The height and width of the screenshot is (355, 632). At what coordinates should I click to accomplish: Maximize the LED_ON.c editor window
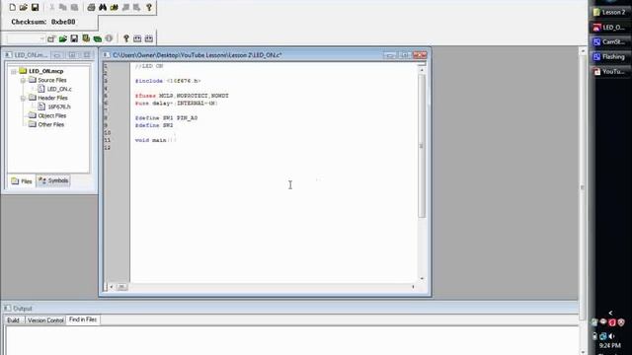(405, 55)
